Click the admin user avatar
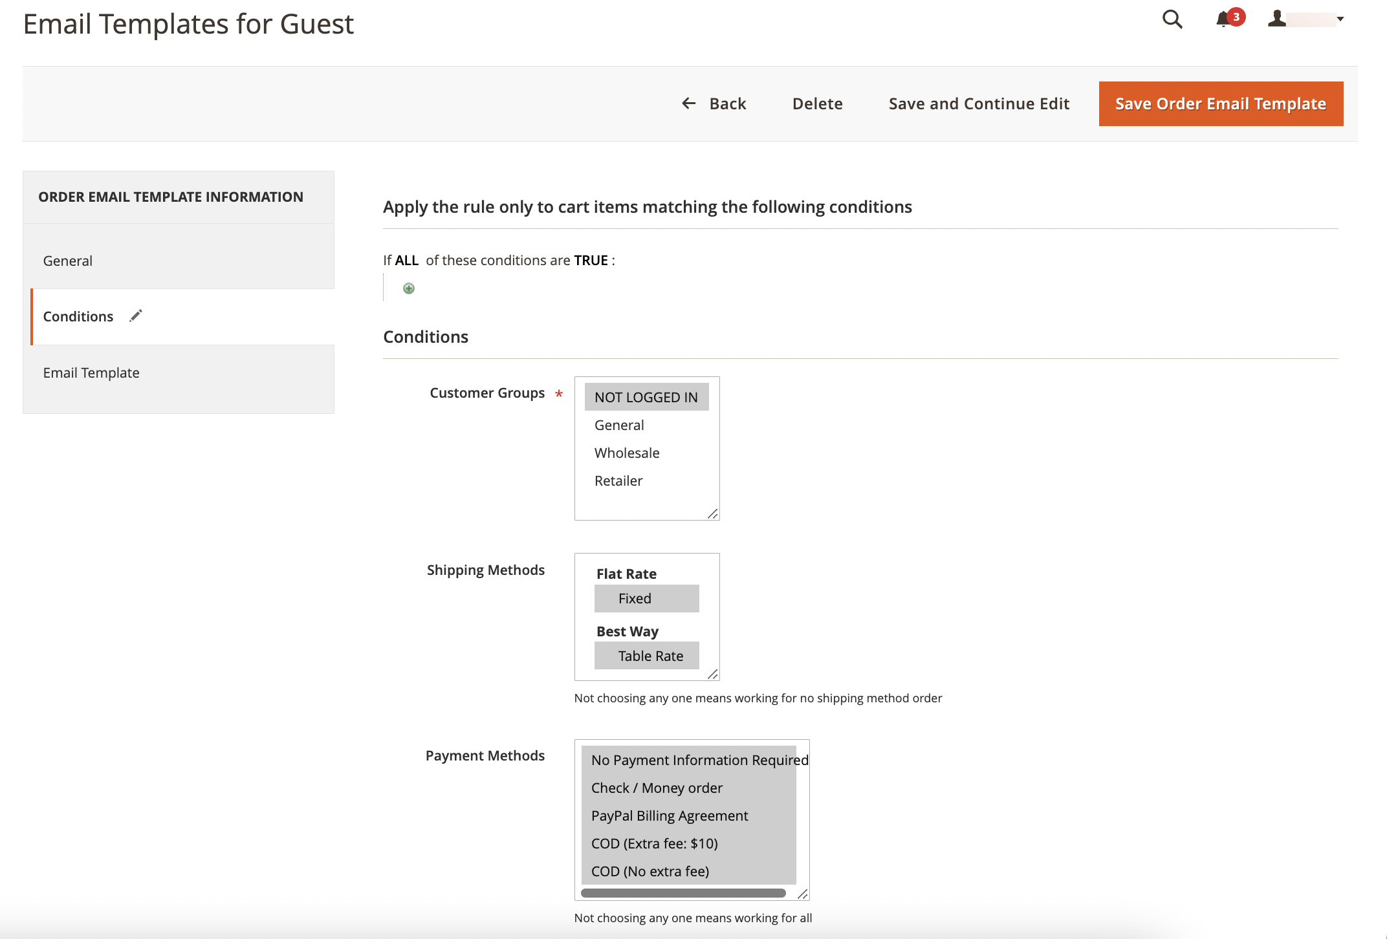The height and width of the screenshot is (939, 1387). point(1276,20)
